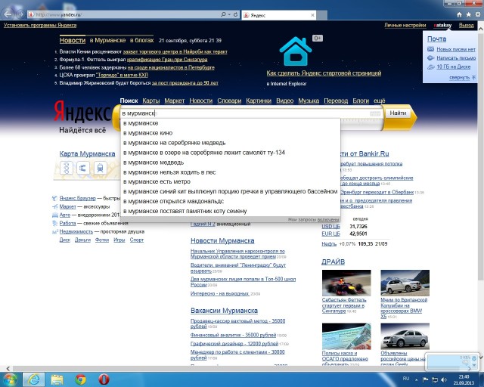Open File Explorer folder on taskbar

(57, 379)
